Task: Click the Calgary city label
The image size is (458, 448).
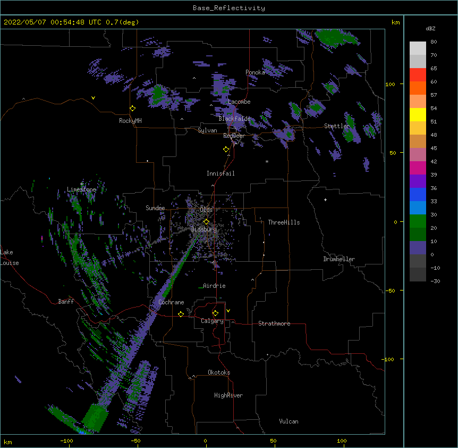Action: tap(212, 321)
